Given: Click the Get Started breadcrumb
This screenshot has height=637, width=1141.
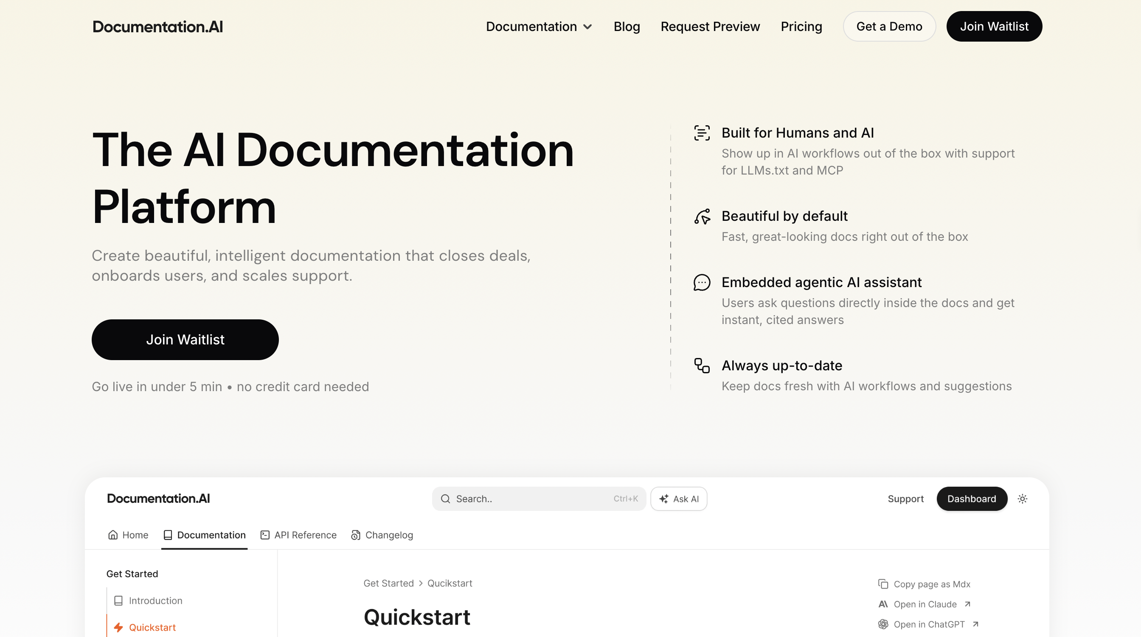Looking at the screenshot, I should (388, 583).
